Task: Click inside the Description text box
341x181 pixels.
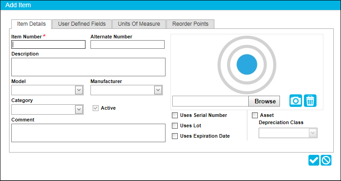Action: pyautogui.click(x=88, y=67)
